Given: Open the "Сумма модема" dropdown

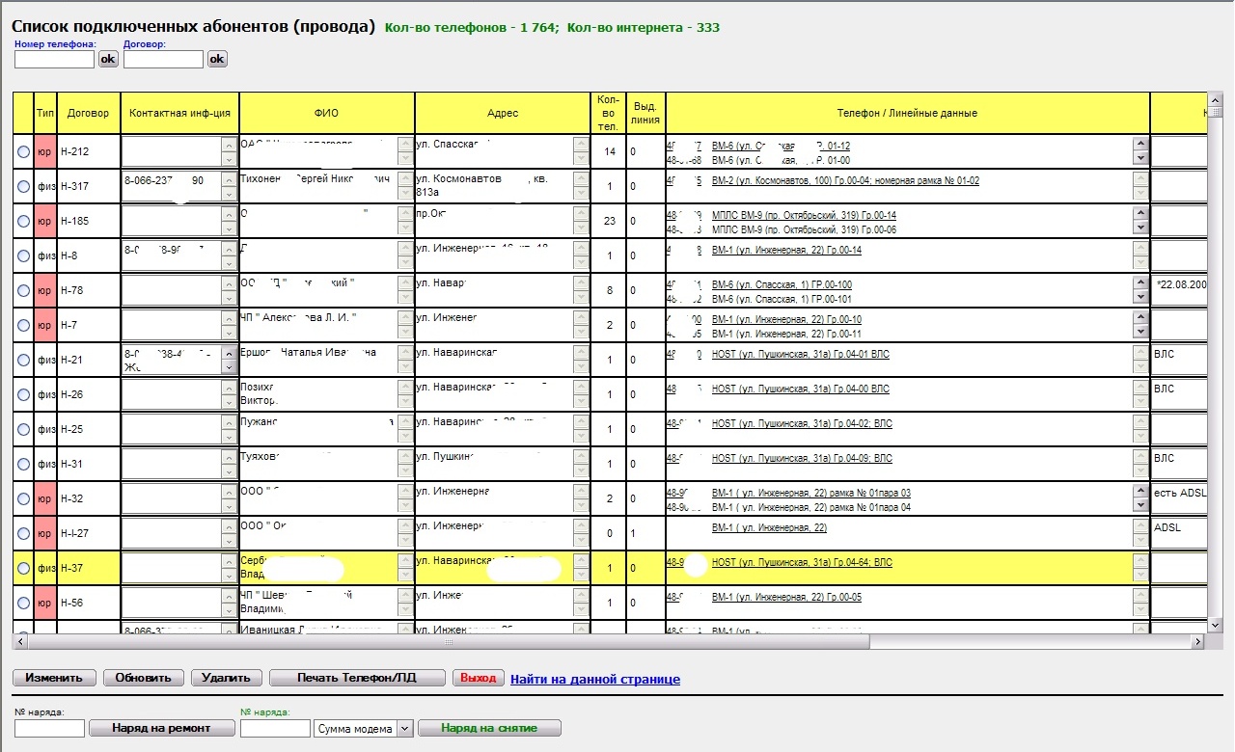Looking at the screenshot, I should tap(404, 729).
